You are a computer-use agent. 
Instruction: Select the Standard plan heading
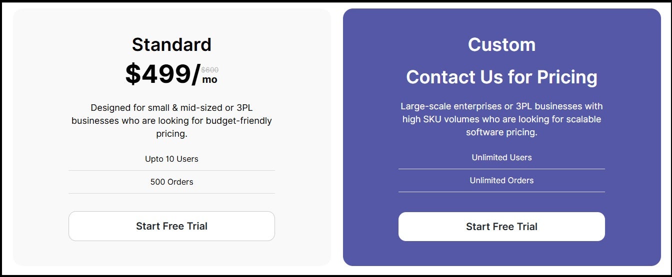click(171, 44)
